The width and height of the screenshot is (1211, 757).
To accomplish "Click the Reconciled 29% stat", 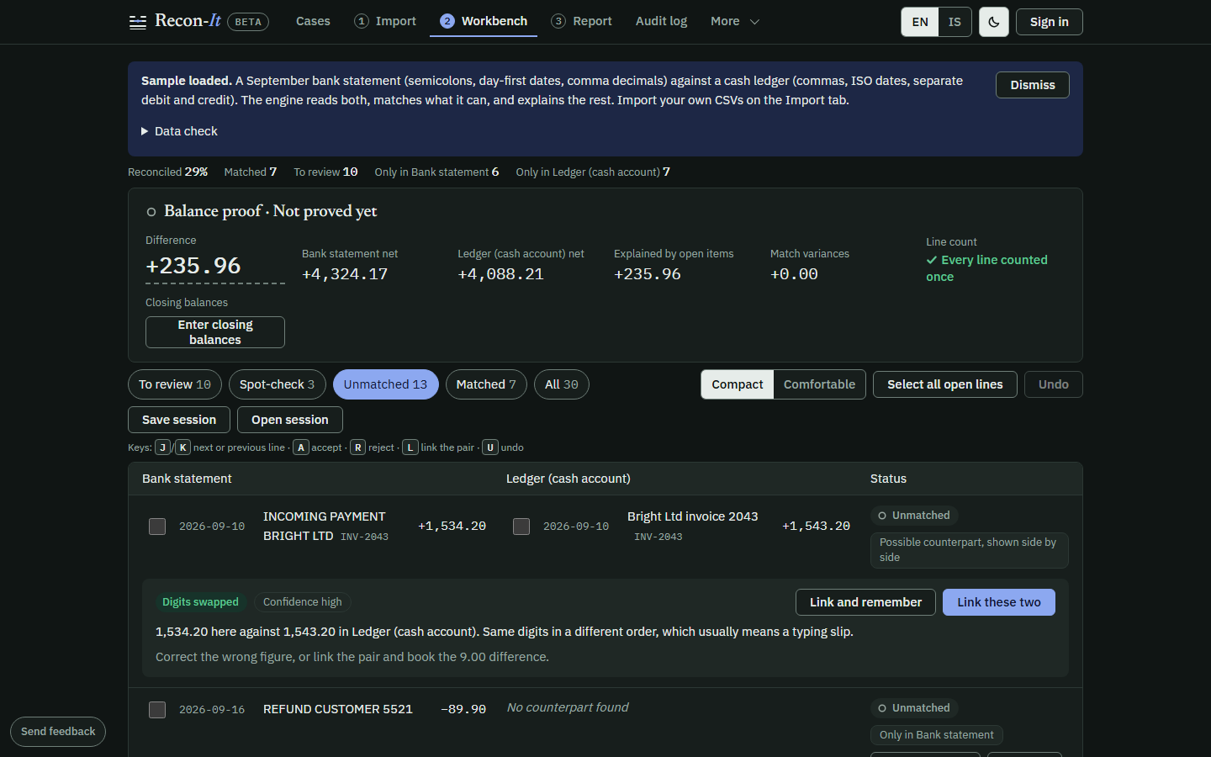I will tap(167, 172).
